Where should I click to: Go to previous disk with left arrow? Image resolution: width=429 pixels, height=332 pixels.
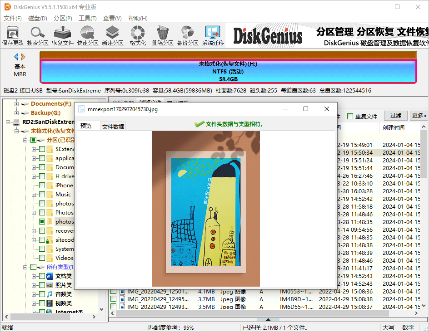pos(16,57)
